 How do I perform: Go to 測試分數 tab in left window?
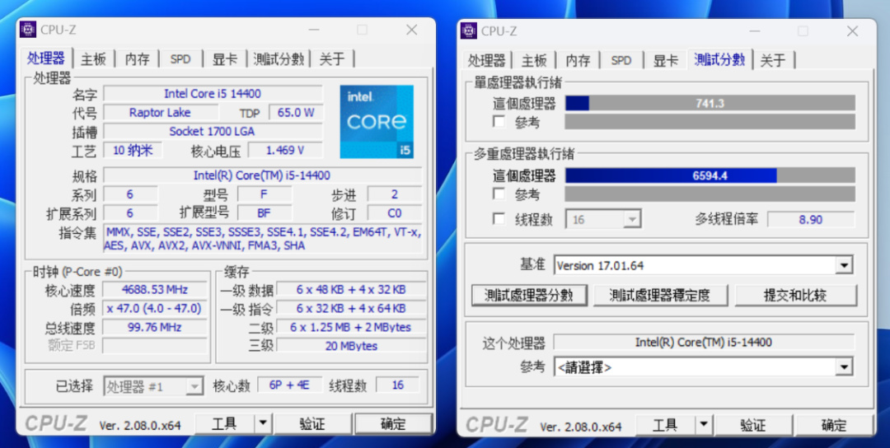[x=279, y=59]
